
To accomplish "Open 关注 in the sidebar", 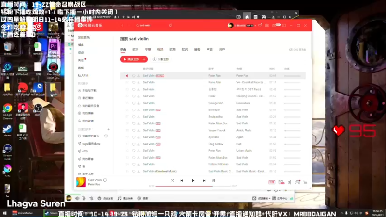I will coord(81,60).
